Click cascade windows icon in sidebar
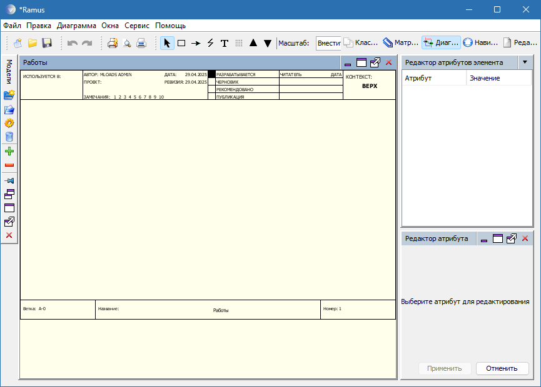541x387 pixels. point(9,194)
